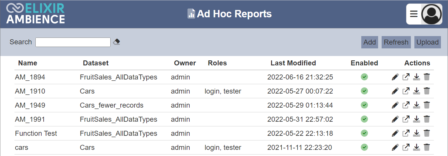Screen dimensions: 448x156
Task: Download the AM_1894 report
Action: 416,77
